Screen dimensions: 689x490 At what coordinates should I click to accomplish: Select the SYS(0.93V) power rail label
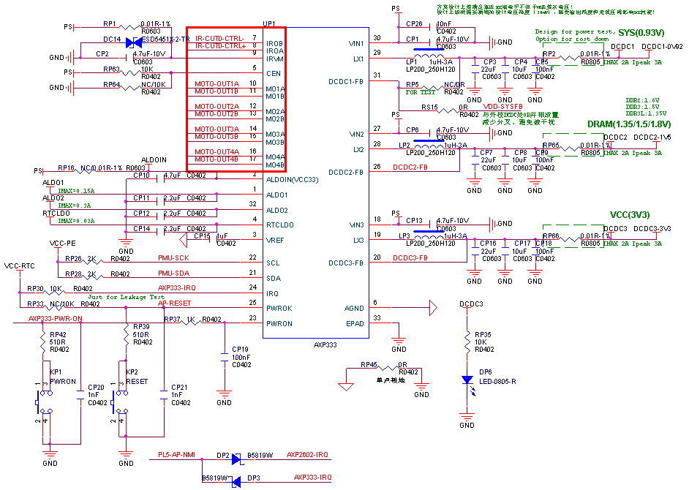click(641, 33)
